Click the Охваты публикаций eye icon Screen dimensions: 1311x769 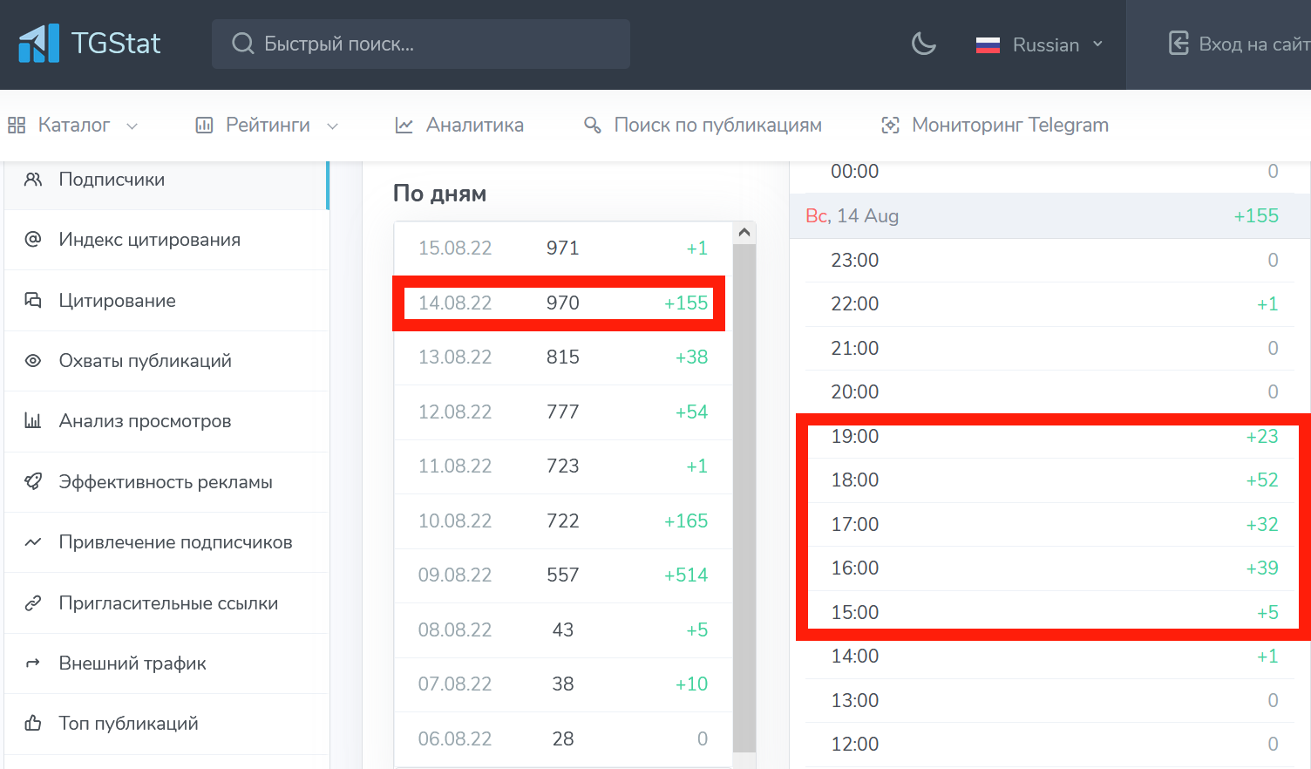tap(33, 361)
